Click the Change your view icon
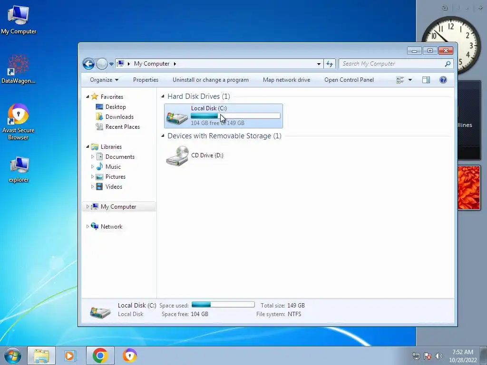 (400, 80)
